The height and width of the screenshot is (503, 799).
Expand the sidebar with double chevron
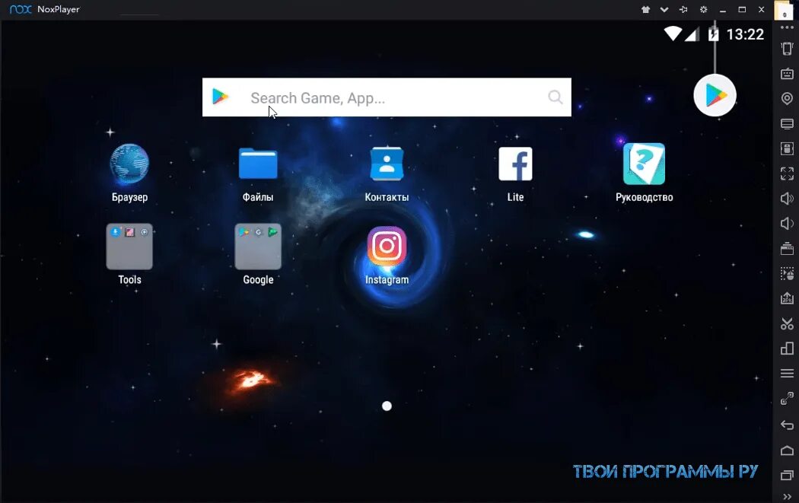coord(787,496)
